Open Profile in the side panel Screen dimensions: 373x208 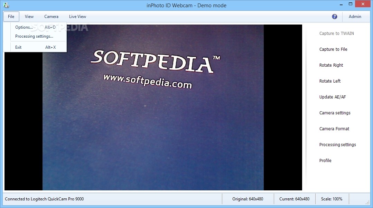coord(325,160)
